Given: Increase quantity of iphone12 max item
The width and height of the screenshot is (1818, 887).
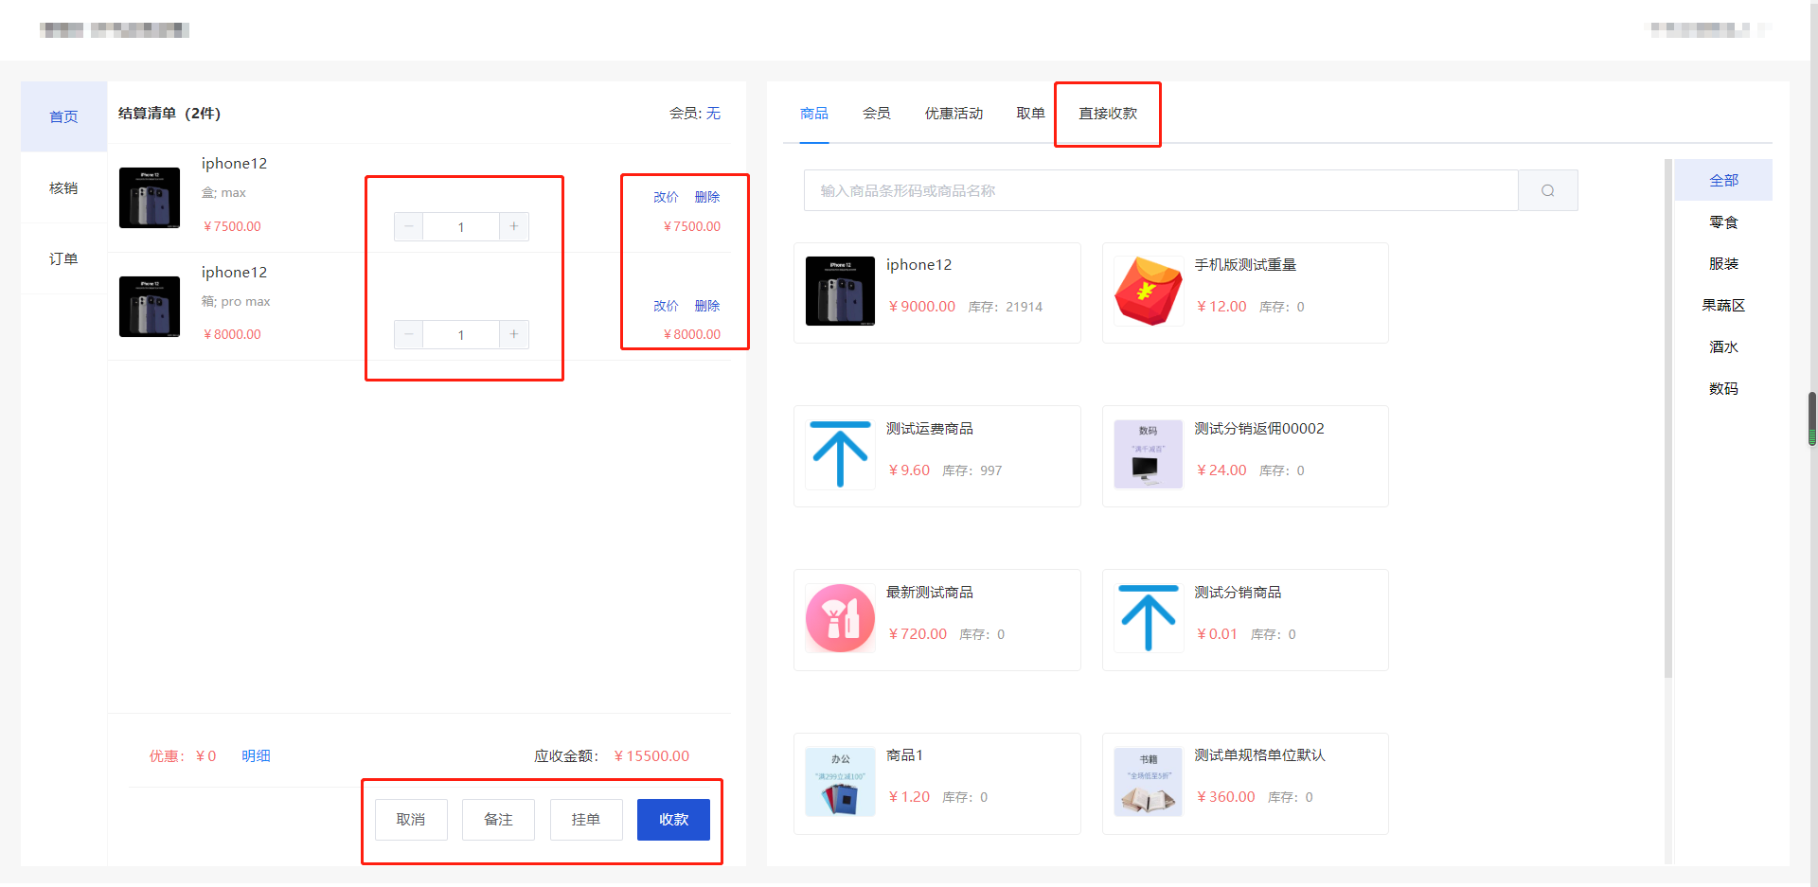Looking at the screenshot, I should click(514, 226).
